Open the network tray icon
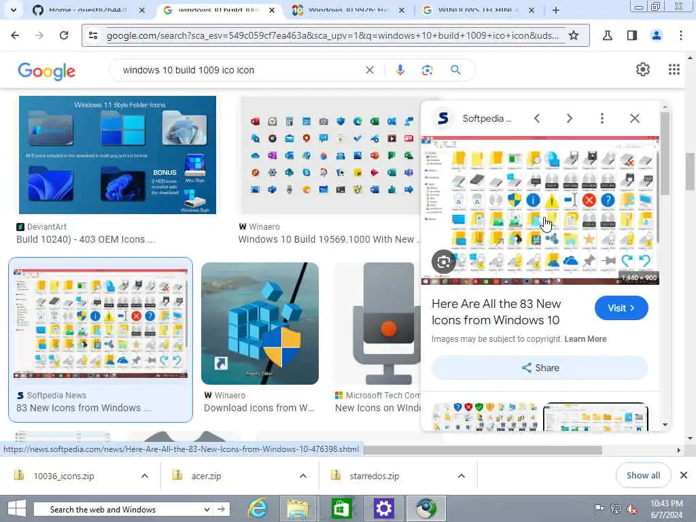Viewport: 696px width, 522px height. pyautogui.click(x=616, y=509)
